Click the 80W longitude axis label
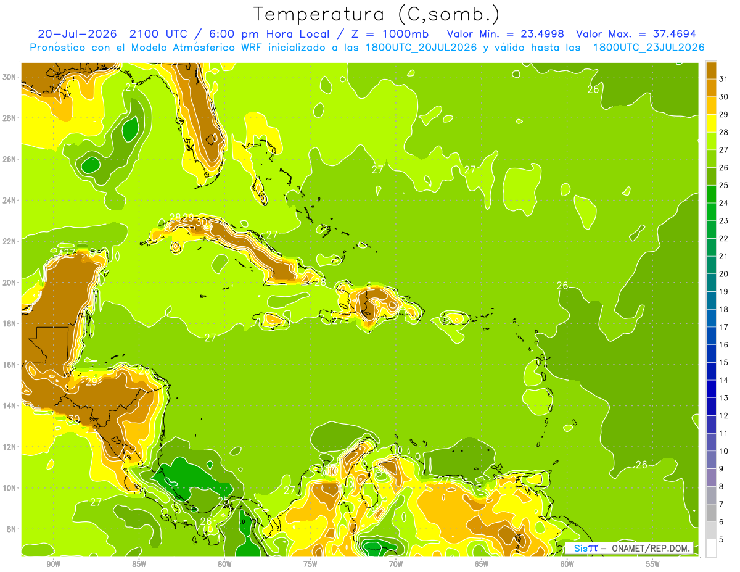The image size is (740, 572). tap(224, 564)
